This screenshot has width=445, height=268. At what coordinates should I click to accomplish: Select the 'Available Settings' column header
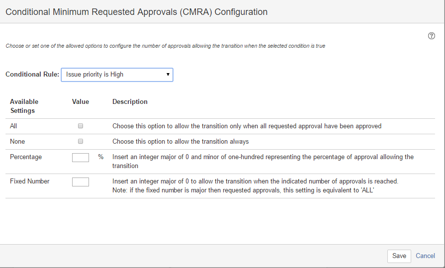[x=24, y=106]
